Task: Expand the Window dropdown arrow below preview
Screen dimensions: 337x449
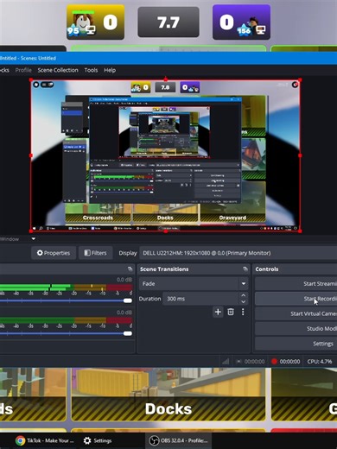Action: pos(34,238)
